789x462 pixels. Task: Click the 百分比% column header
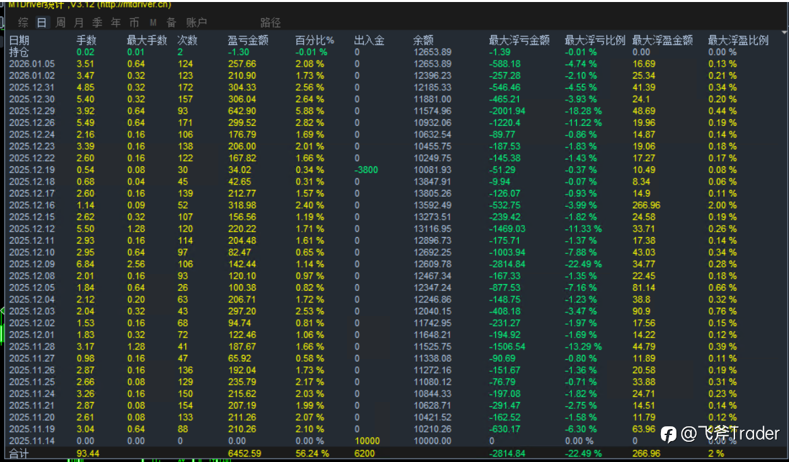pos(315,40)
